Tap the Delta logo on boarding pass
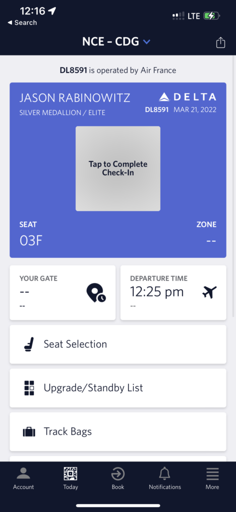 188,96
